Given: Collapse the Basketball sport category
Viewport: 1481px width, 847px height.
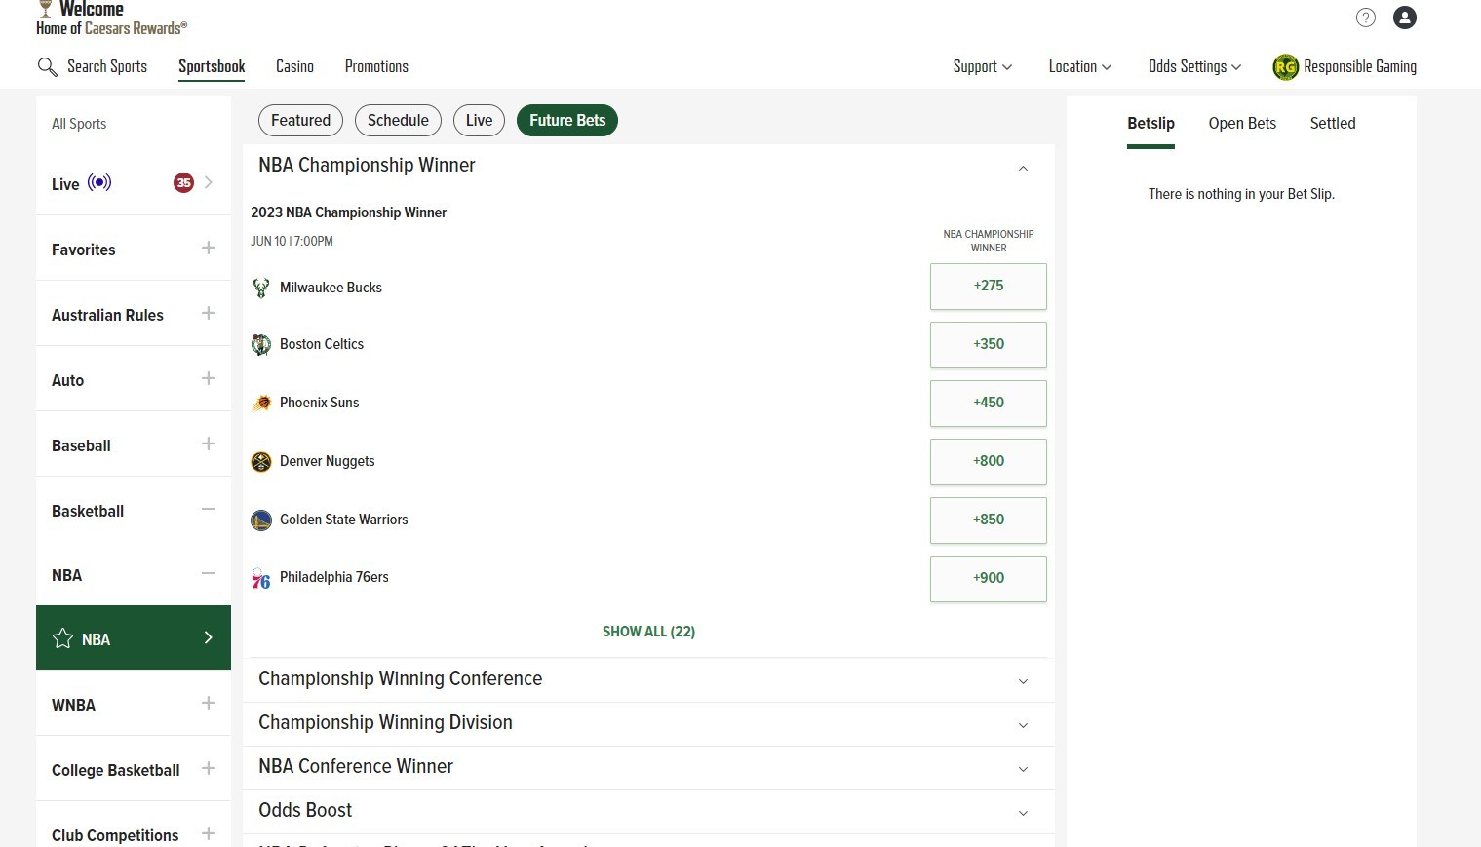Looking at the screenshot, I should point(208,510).
